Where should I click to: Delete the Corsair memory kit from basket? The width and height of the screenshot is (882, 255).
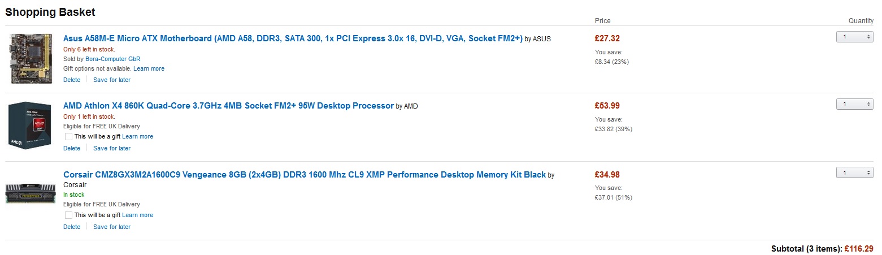72,227
